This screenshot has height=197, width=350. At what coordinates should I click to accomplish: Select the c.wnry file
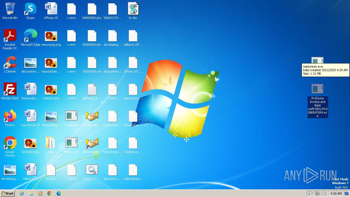[71, 11]
